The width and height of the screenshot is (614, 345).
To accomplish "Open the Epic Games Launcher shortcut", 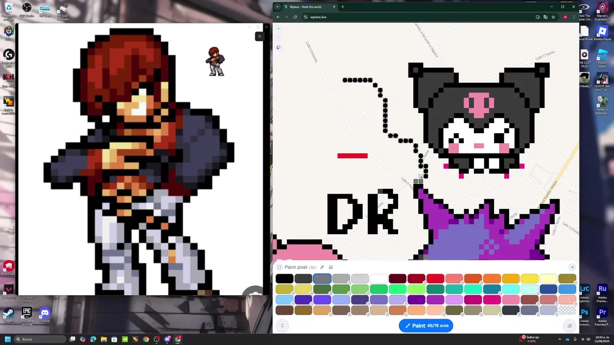I will [x=27, y=316].
